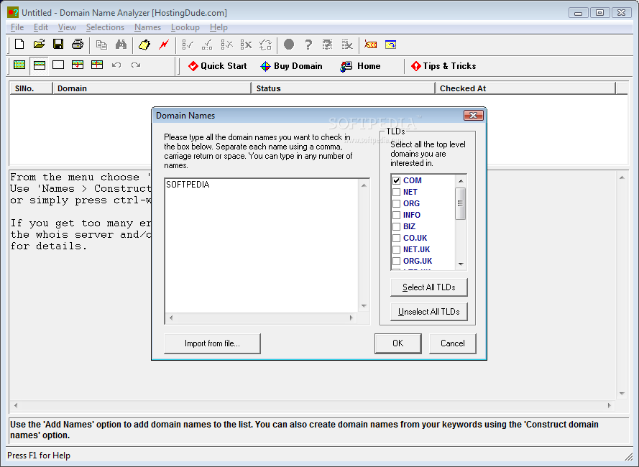Image resolution: width=639 pixels, height=467 pixels.
Task: Click the Undo arrow icon
Action: click(x=116, y=65)
